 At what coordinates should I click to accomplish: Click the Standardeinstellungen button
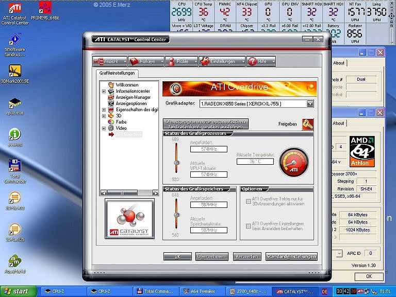291,256
